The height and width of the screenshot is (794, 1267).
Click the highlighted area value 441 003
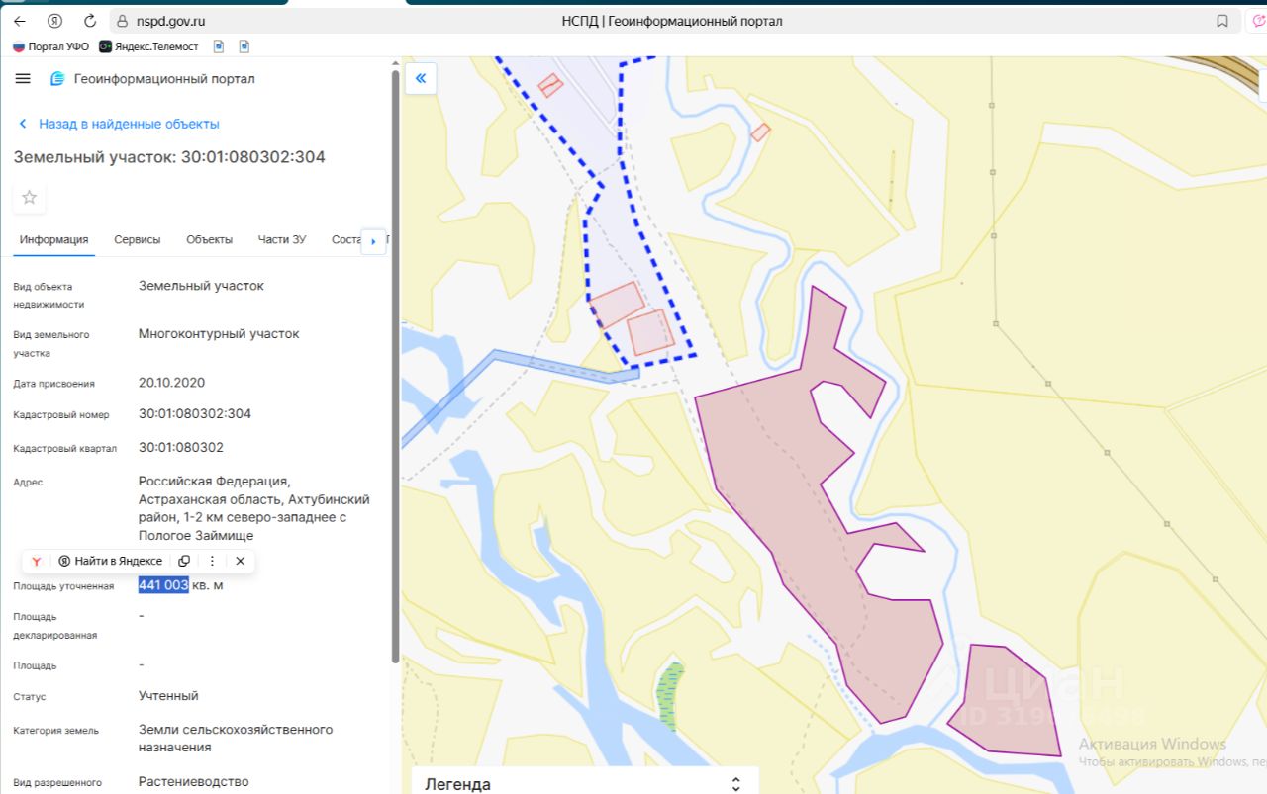click(x=163, y=585)
